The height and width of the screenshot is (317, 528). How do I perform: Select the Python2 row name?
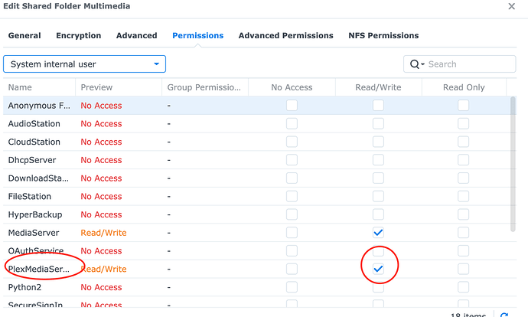[x=24, y=287]
